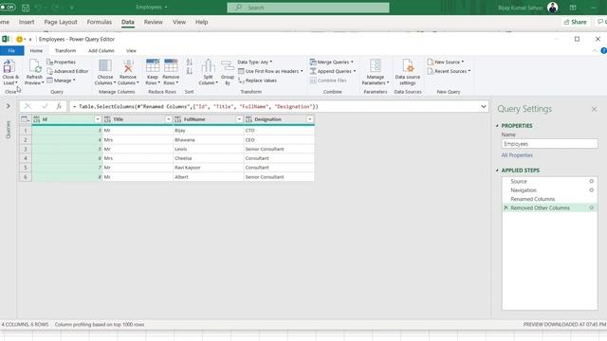The width and height of the screenshot is (607, 341).
Task: Sort descending with the Z-A icon
Action: coord(190,71)
